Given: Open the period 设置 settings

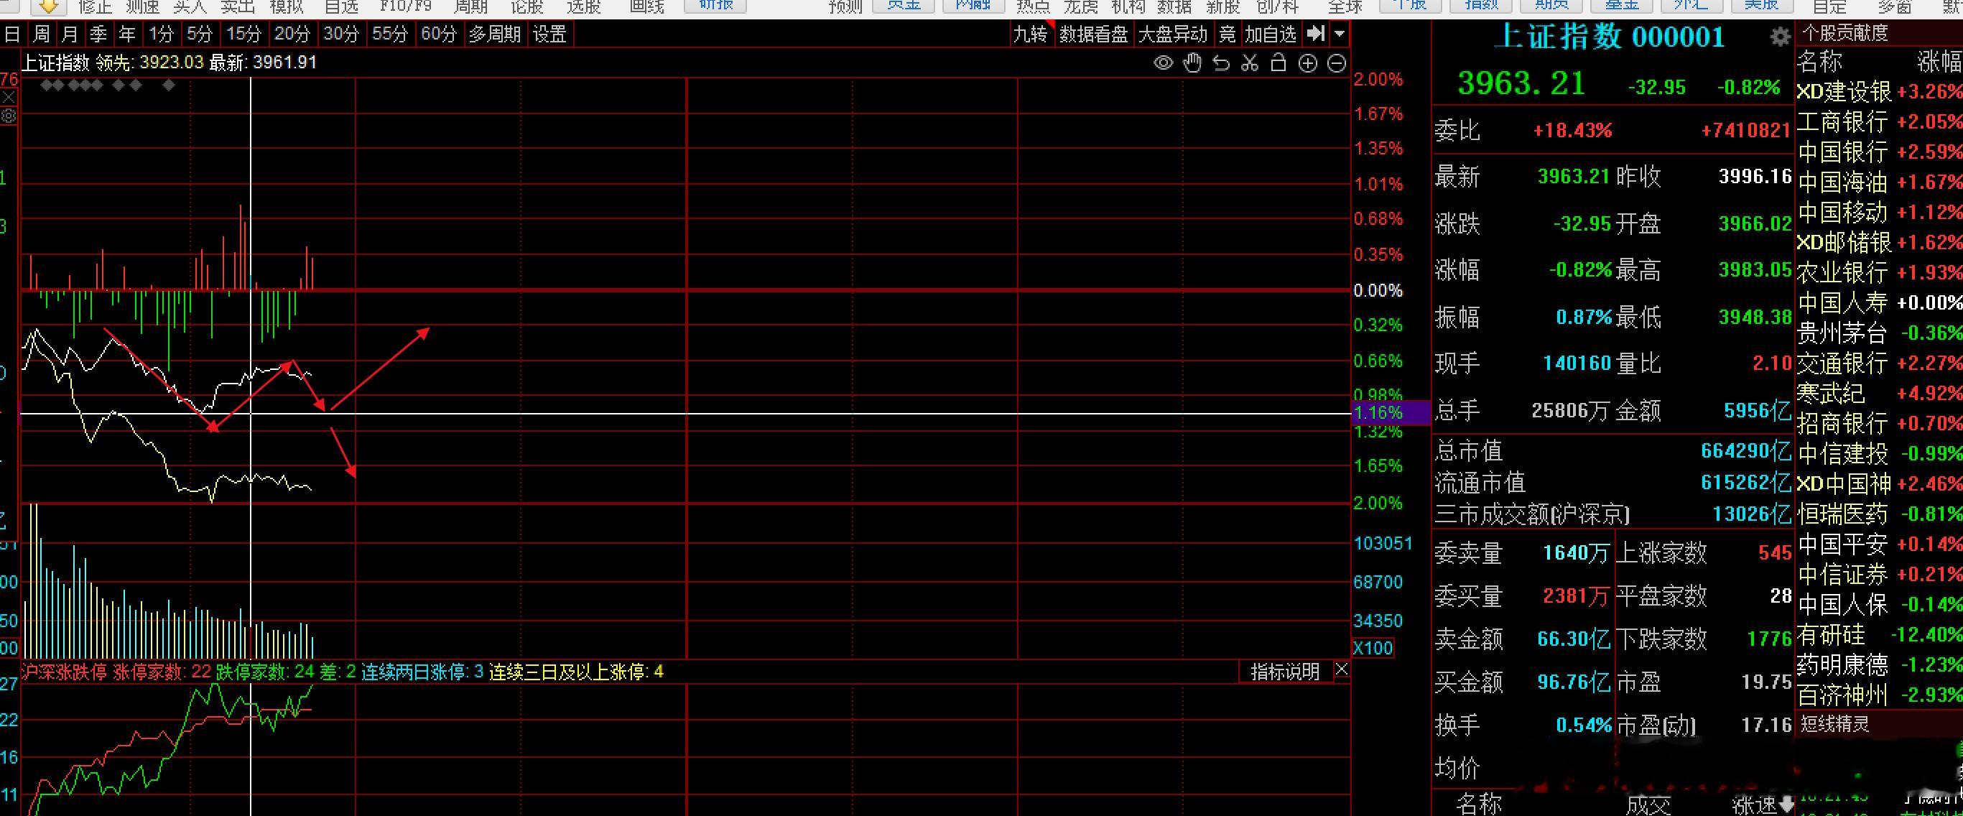Looking at the screenshot, I should pos(549,34).
